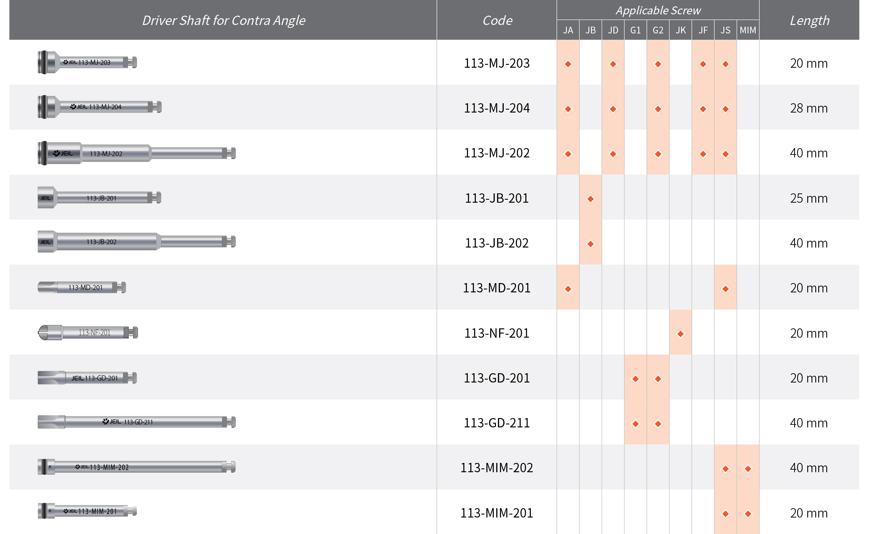Select 40 mm length of 113-MJ-202

point(809,153)
